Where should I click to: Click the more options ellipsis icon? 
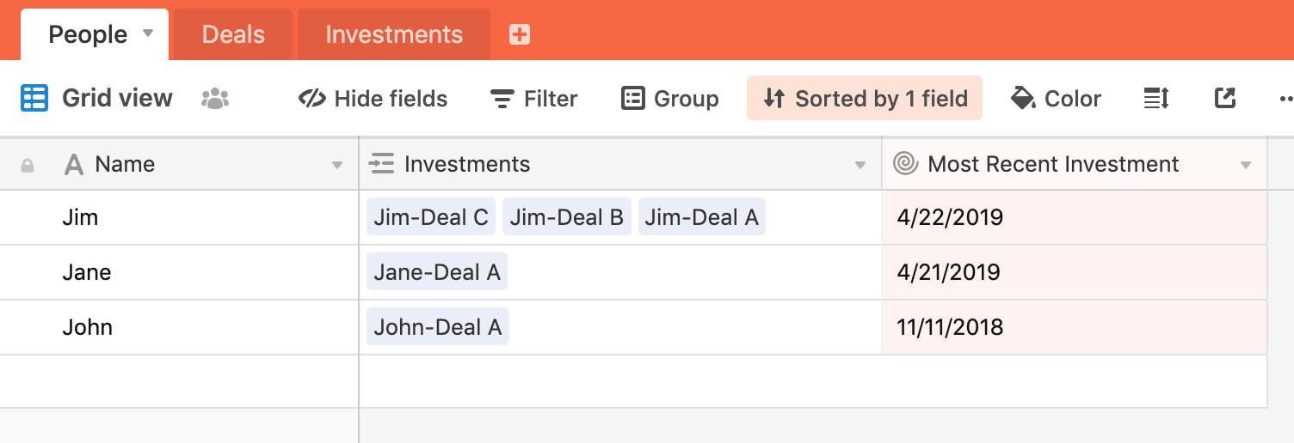pyautogui.click(x=1285, y=99)
